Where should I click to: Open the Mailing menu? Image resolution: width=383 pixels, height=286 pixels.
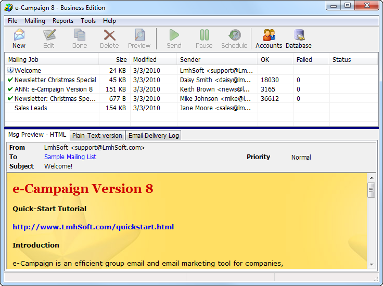point(35,21)
